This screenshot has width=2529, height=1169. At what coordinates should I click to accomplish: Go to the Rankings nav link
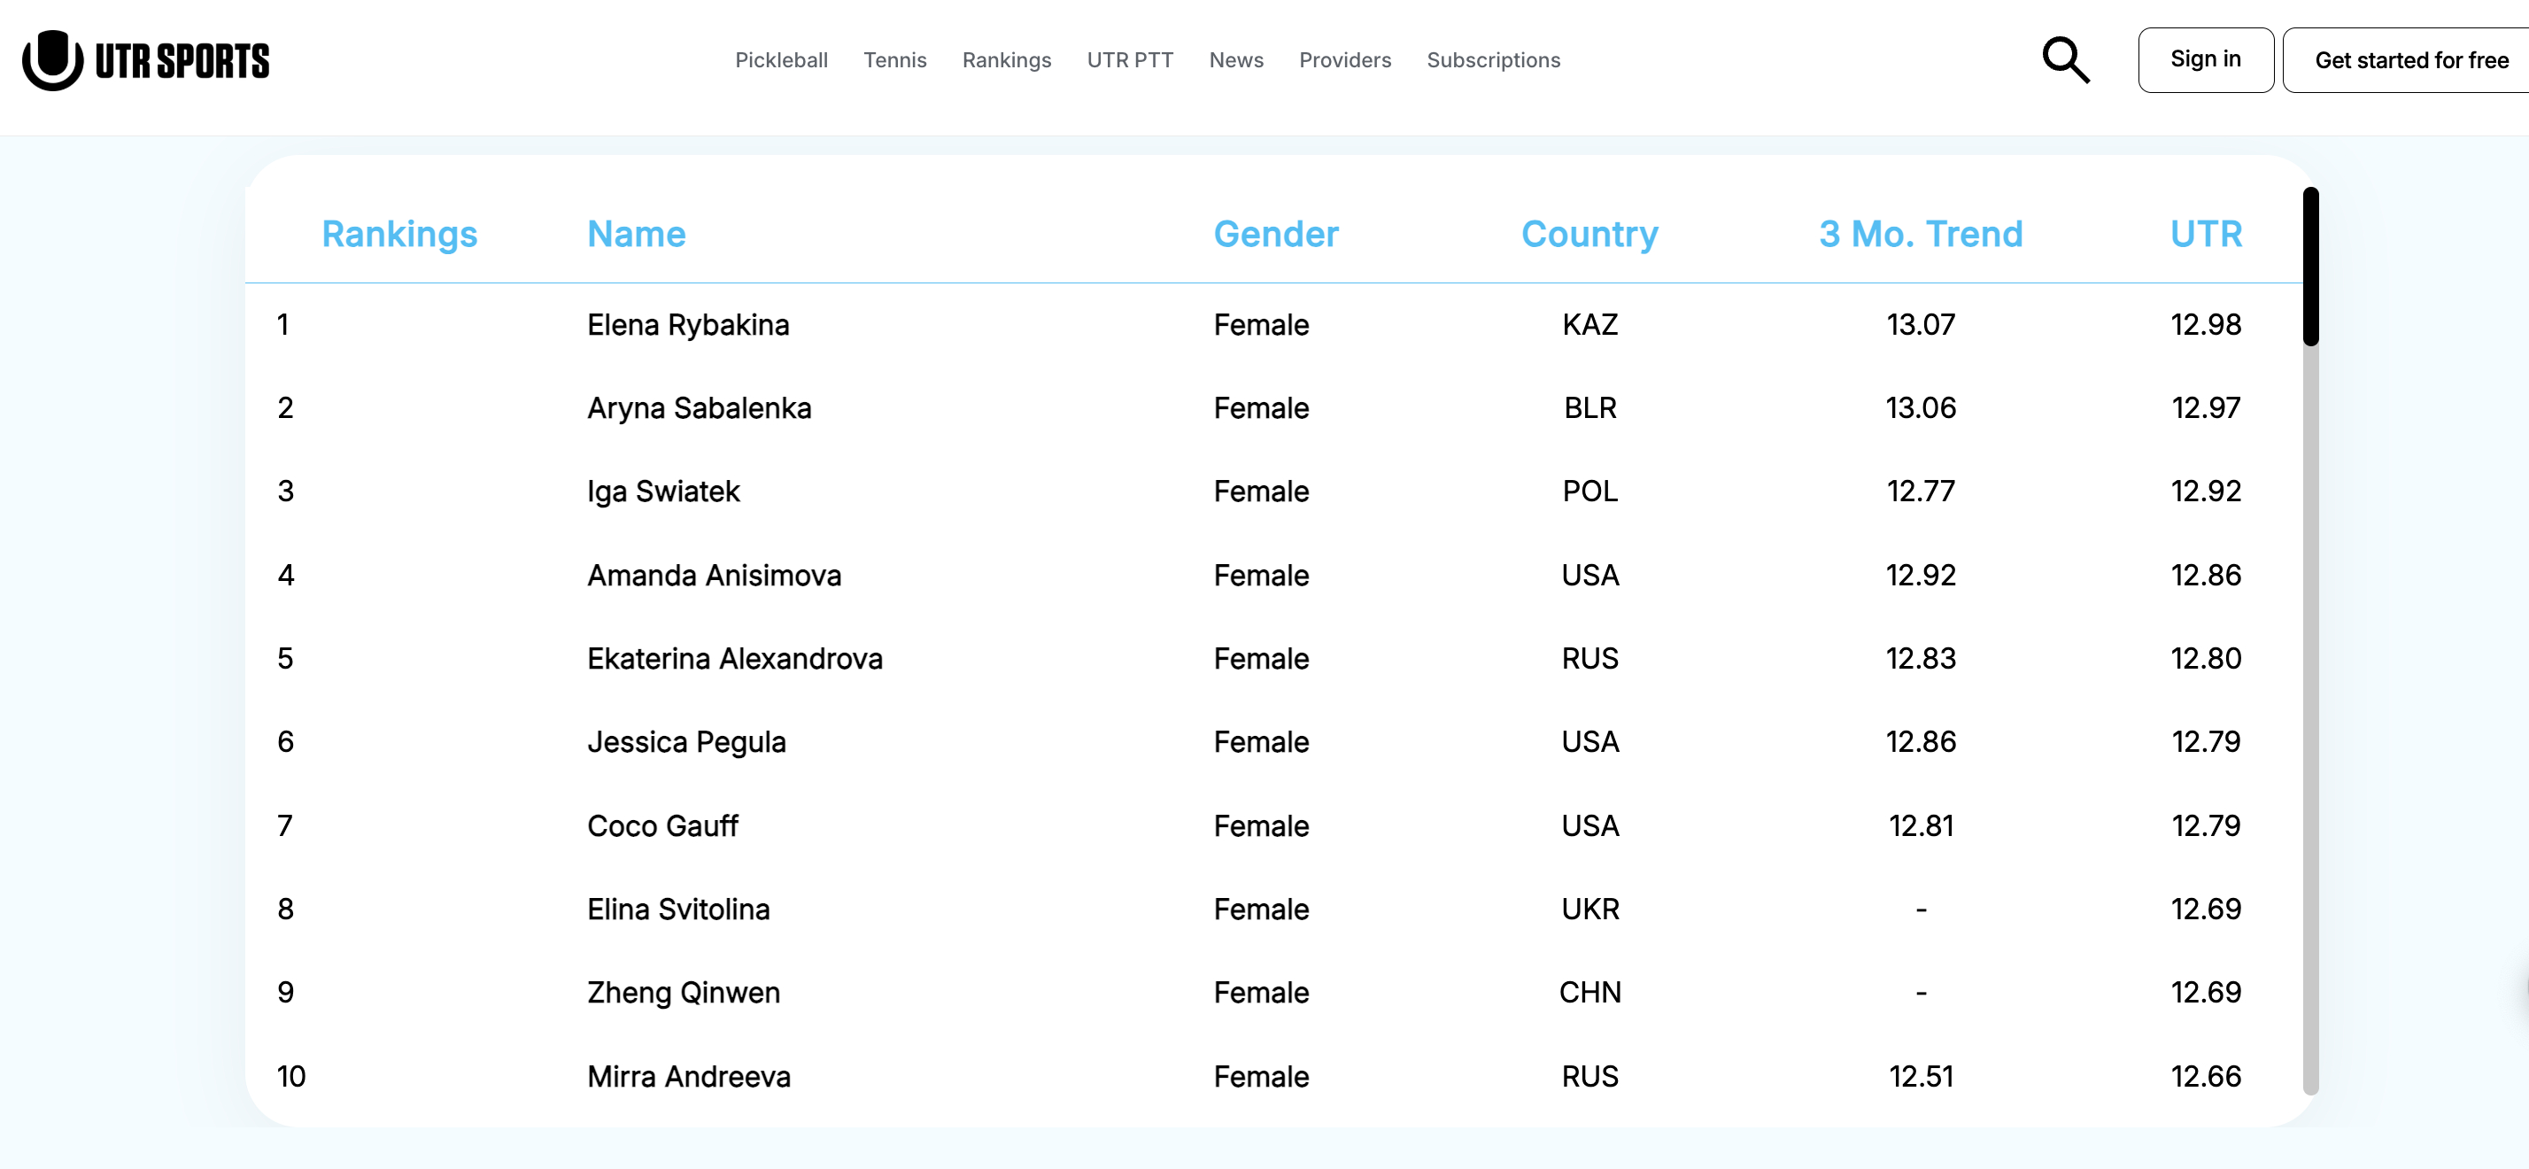tap(1006, 60)
